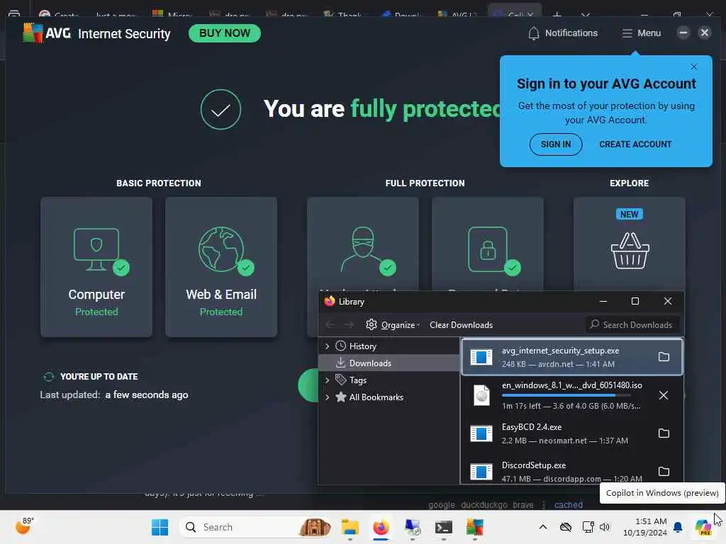
Task: Show avg_internet_security_setup.exe in folder
Action: point(664,357)
